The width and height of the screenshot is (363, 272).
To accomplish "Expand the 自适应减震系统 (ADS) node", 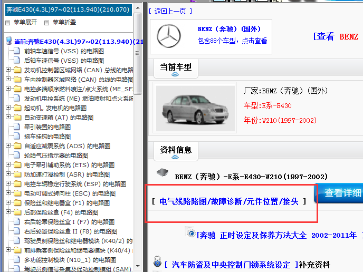I will pos(8,145).
